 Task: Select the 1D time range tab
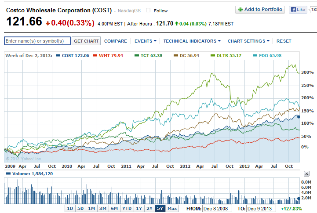(x=70, y=209)
